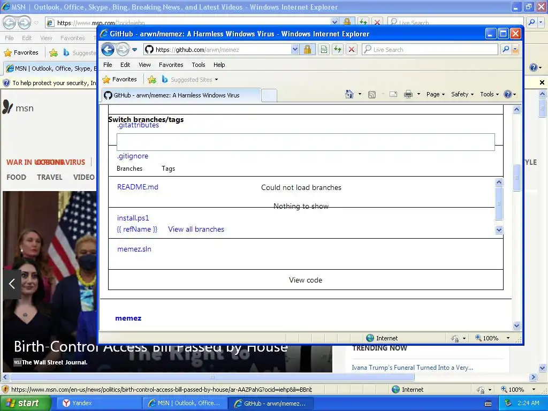Open the File menu in GitHub window
The height and width of the screenshot is (411, 548).
click(108, 65)
